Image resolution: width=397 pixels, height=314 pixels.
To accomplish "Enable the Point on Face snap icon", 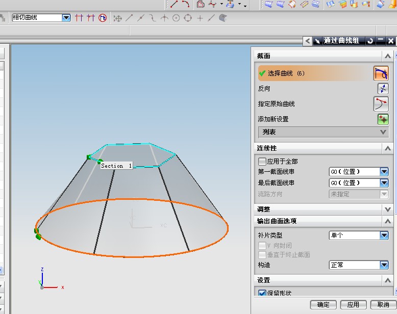I will click(223, 18).
